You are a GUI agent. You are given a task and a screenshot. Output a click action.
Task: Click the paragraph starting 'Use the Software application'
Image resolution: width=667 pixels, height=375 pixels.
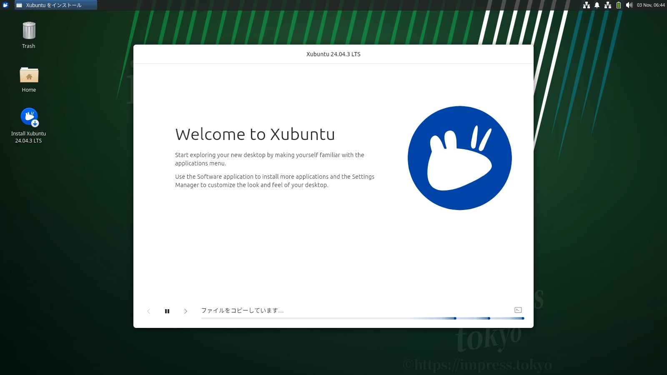click(275, 181)
